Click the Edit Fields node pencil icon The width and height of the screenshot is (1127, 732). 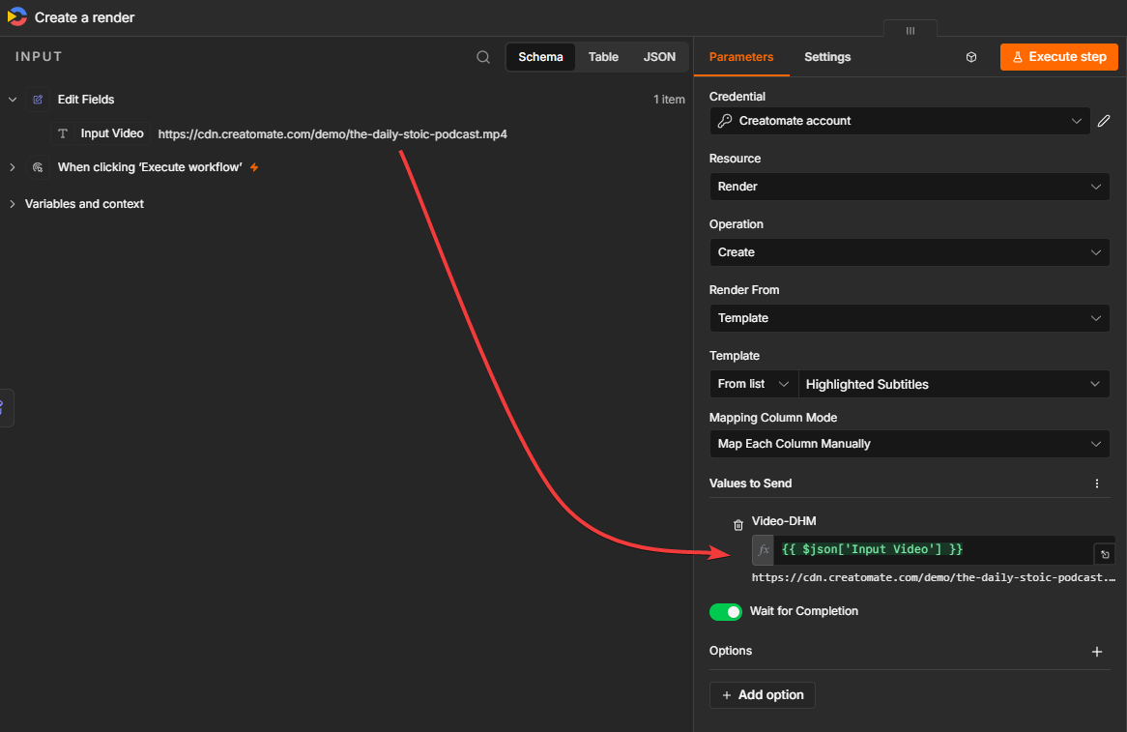(x=38, y=100)
